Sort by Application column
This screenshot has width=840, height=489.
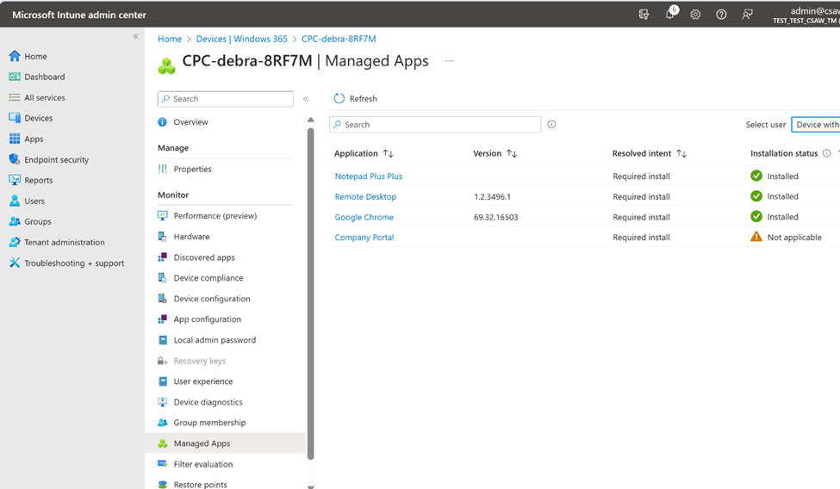click(x=364, y=153)
